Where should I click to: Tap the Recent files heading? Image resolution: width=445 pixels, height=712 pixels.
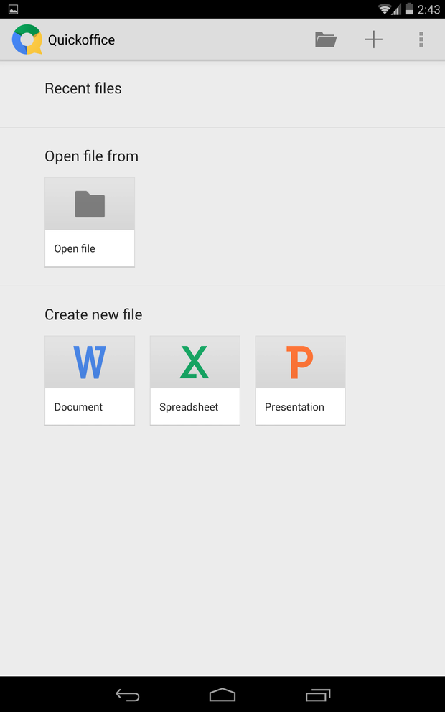83,89
